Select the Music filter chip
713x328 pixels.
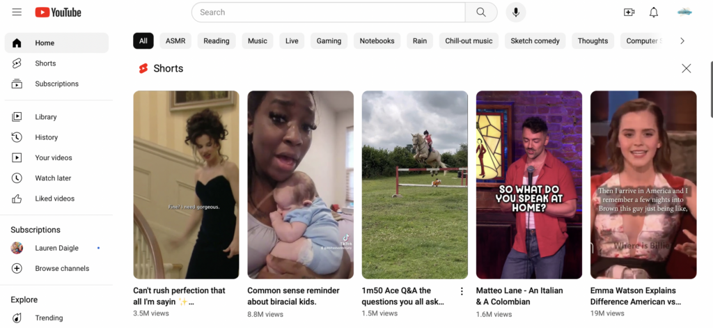(258, 41)
